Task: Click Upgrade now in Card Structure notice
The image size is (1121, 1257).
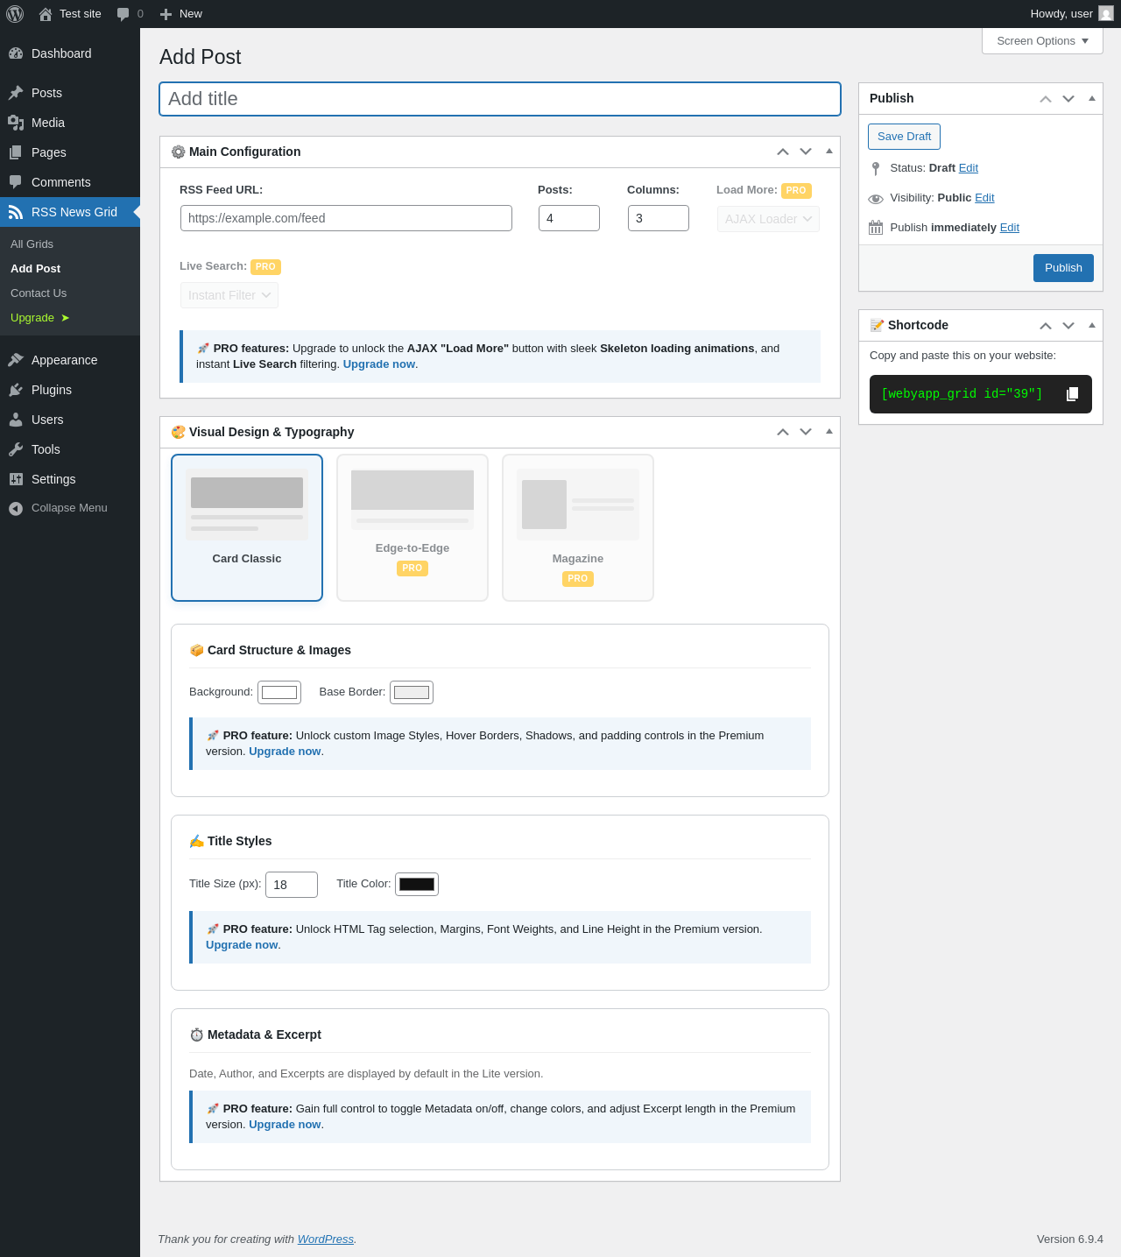Action: (x=285, y=752)
